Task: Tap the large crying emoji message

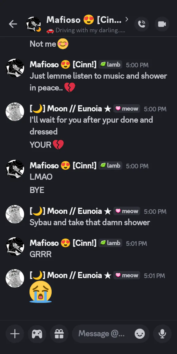Action: [x=41, y=292]
